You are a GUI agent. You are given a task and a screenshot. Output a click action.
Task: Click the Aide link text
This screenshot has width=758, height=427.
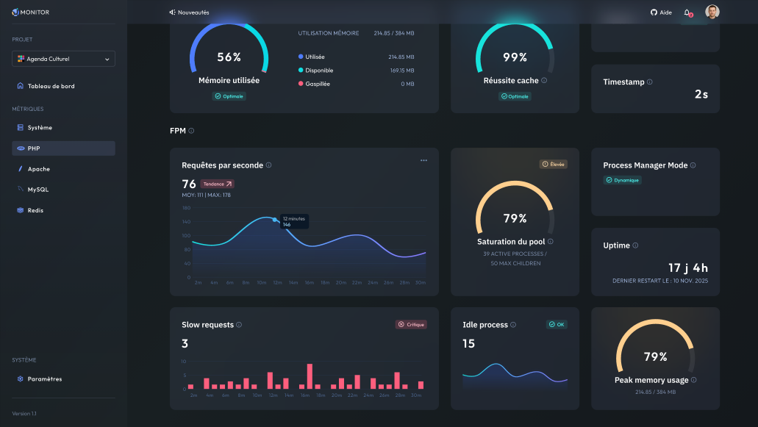coord(665,12)
